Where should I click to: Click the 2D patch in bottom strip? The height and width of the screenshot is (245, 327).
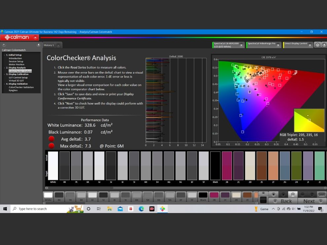(236, 196)
